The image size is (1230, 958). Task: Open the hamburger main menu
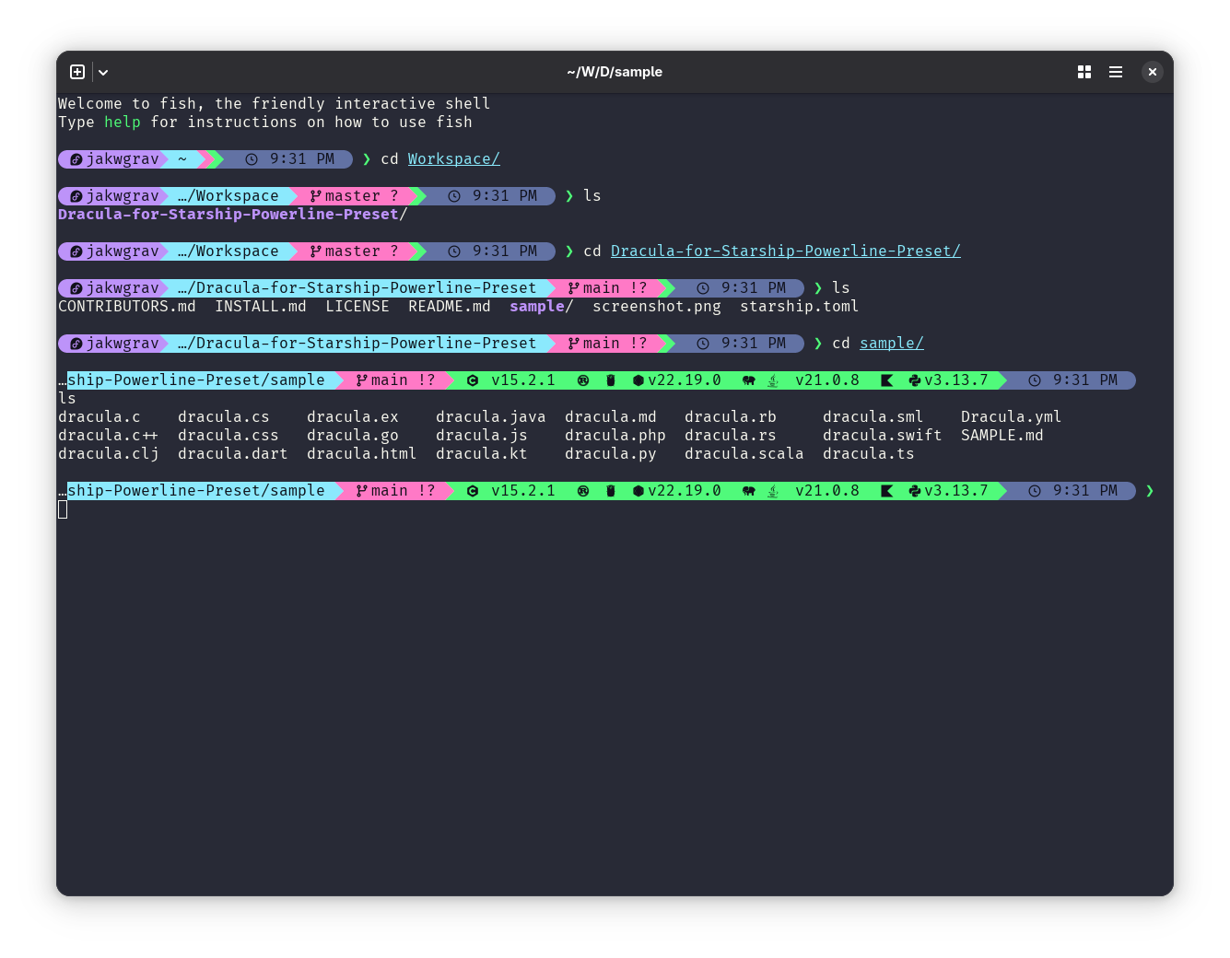[x=1116, y=72]
